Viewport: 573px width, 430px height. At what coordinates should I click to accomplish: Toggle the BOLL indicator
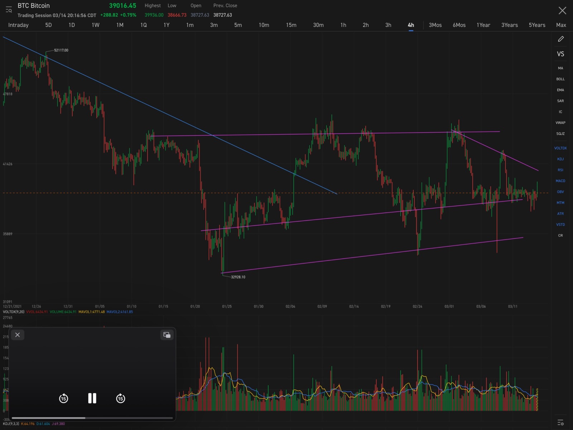pyautogui.click(x=560, y=79)
